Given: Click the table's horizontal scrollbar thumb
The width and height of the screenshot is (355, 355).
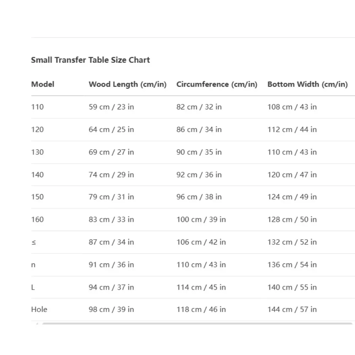Looking at the screenshot, I should coord(197,324).
